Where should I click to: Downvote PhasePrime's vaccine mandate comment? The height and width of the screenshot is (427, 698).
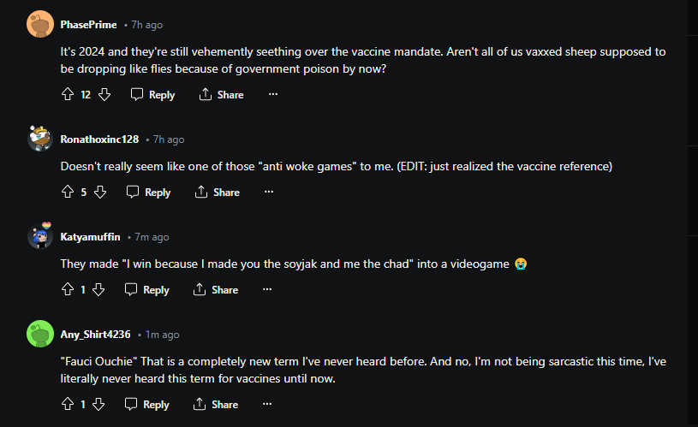(x=104, y=94)
